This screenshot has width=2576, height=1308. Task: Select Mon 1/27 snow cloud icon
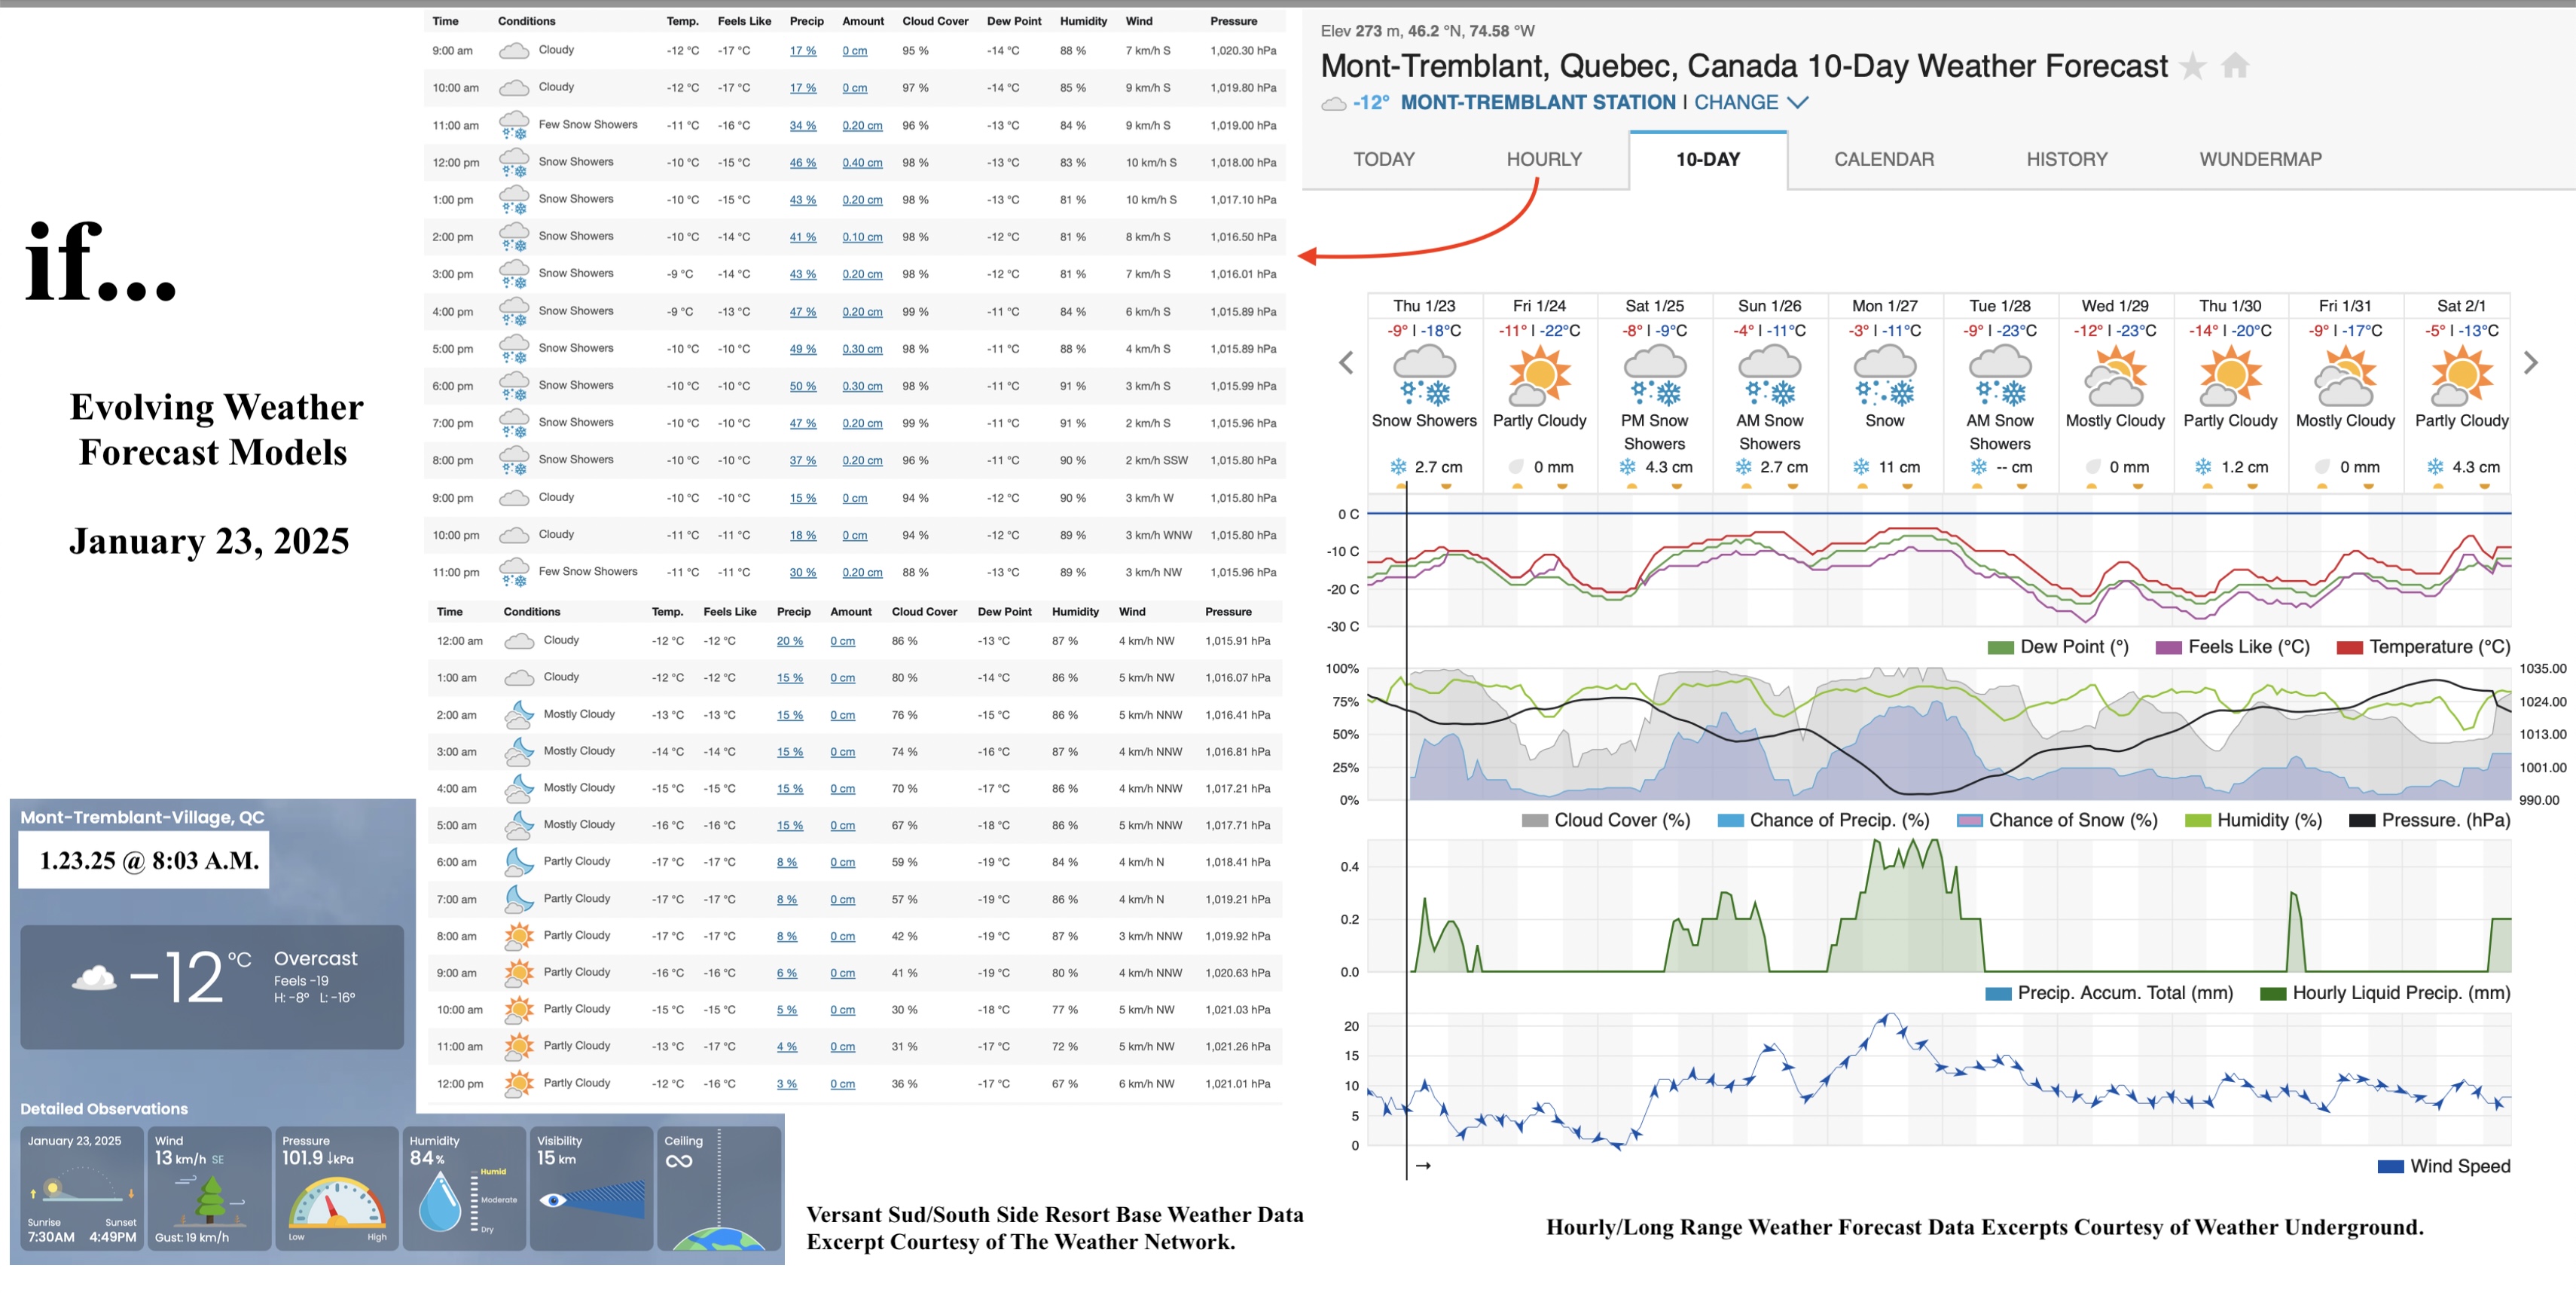(1885, 375)
